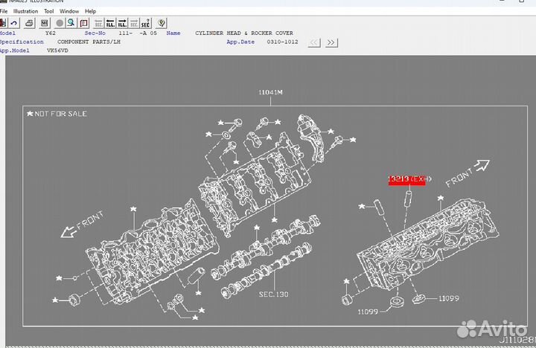The width and height of the screenshot is (536, 348).
Task: Open the Tool menu
Action: pos(49,11)
